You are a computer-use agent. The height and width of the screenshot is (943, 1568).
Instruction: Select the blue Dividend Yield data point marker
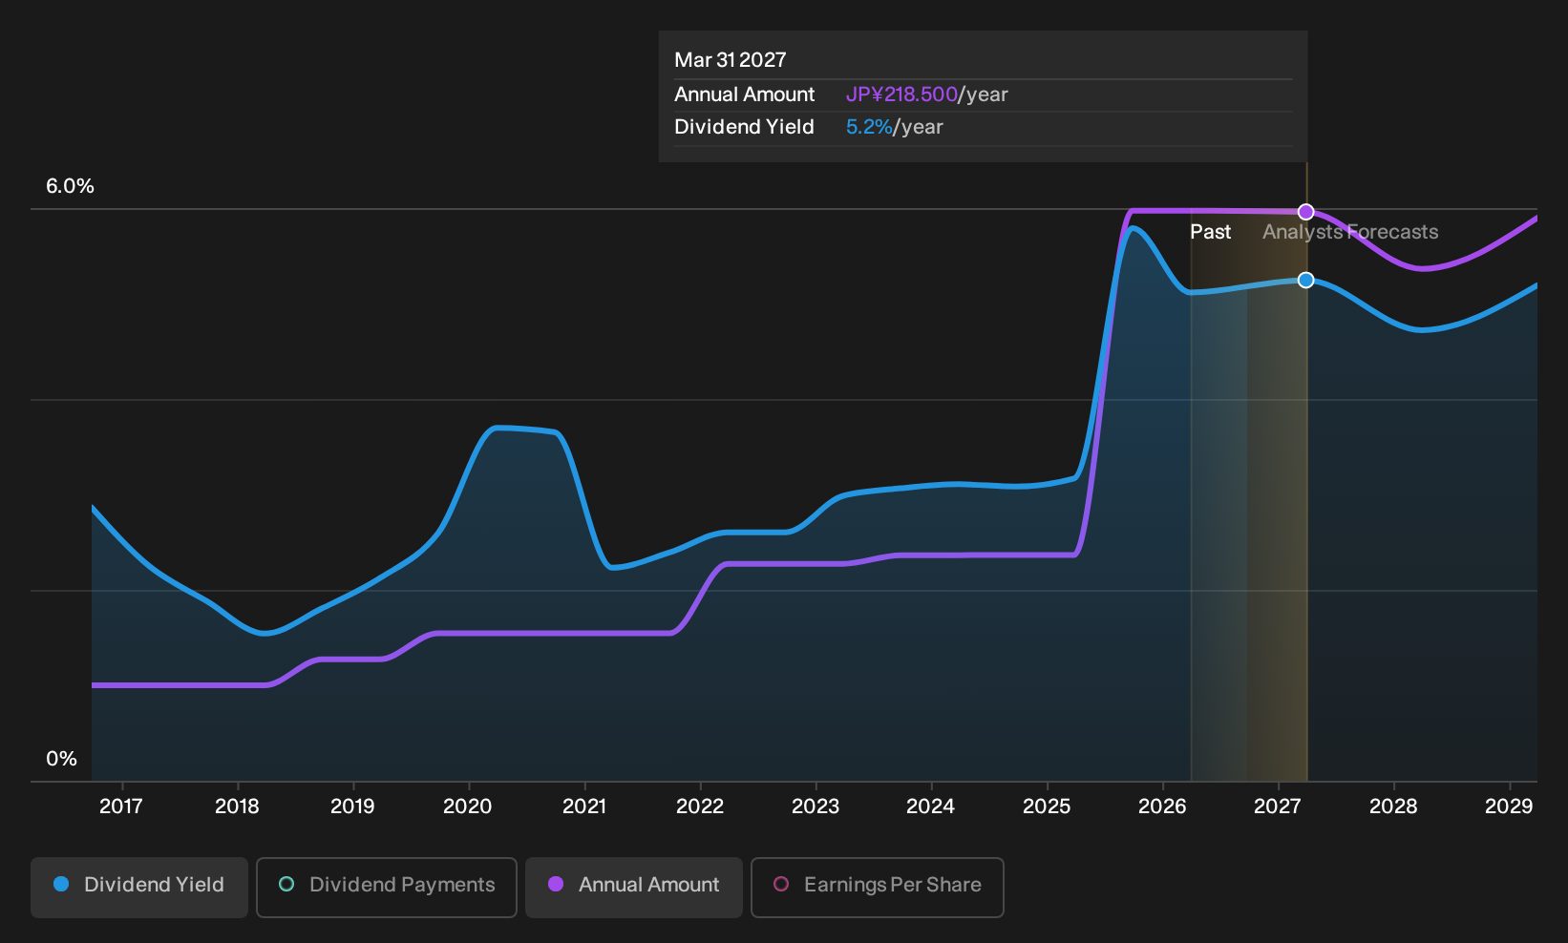coord(1306,280)
